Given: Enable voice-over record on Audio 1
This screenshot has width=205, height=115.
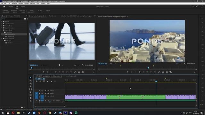Looking at the screenshot, I should (x=54, y=100).
